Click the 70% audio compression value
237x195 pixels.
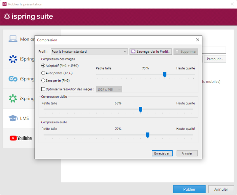[118, 129]
